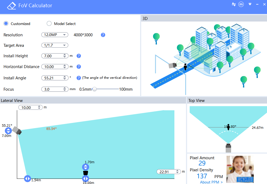Click the person height handle at 1.70m

(x=86, y=167)
